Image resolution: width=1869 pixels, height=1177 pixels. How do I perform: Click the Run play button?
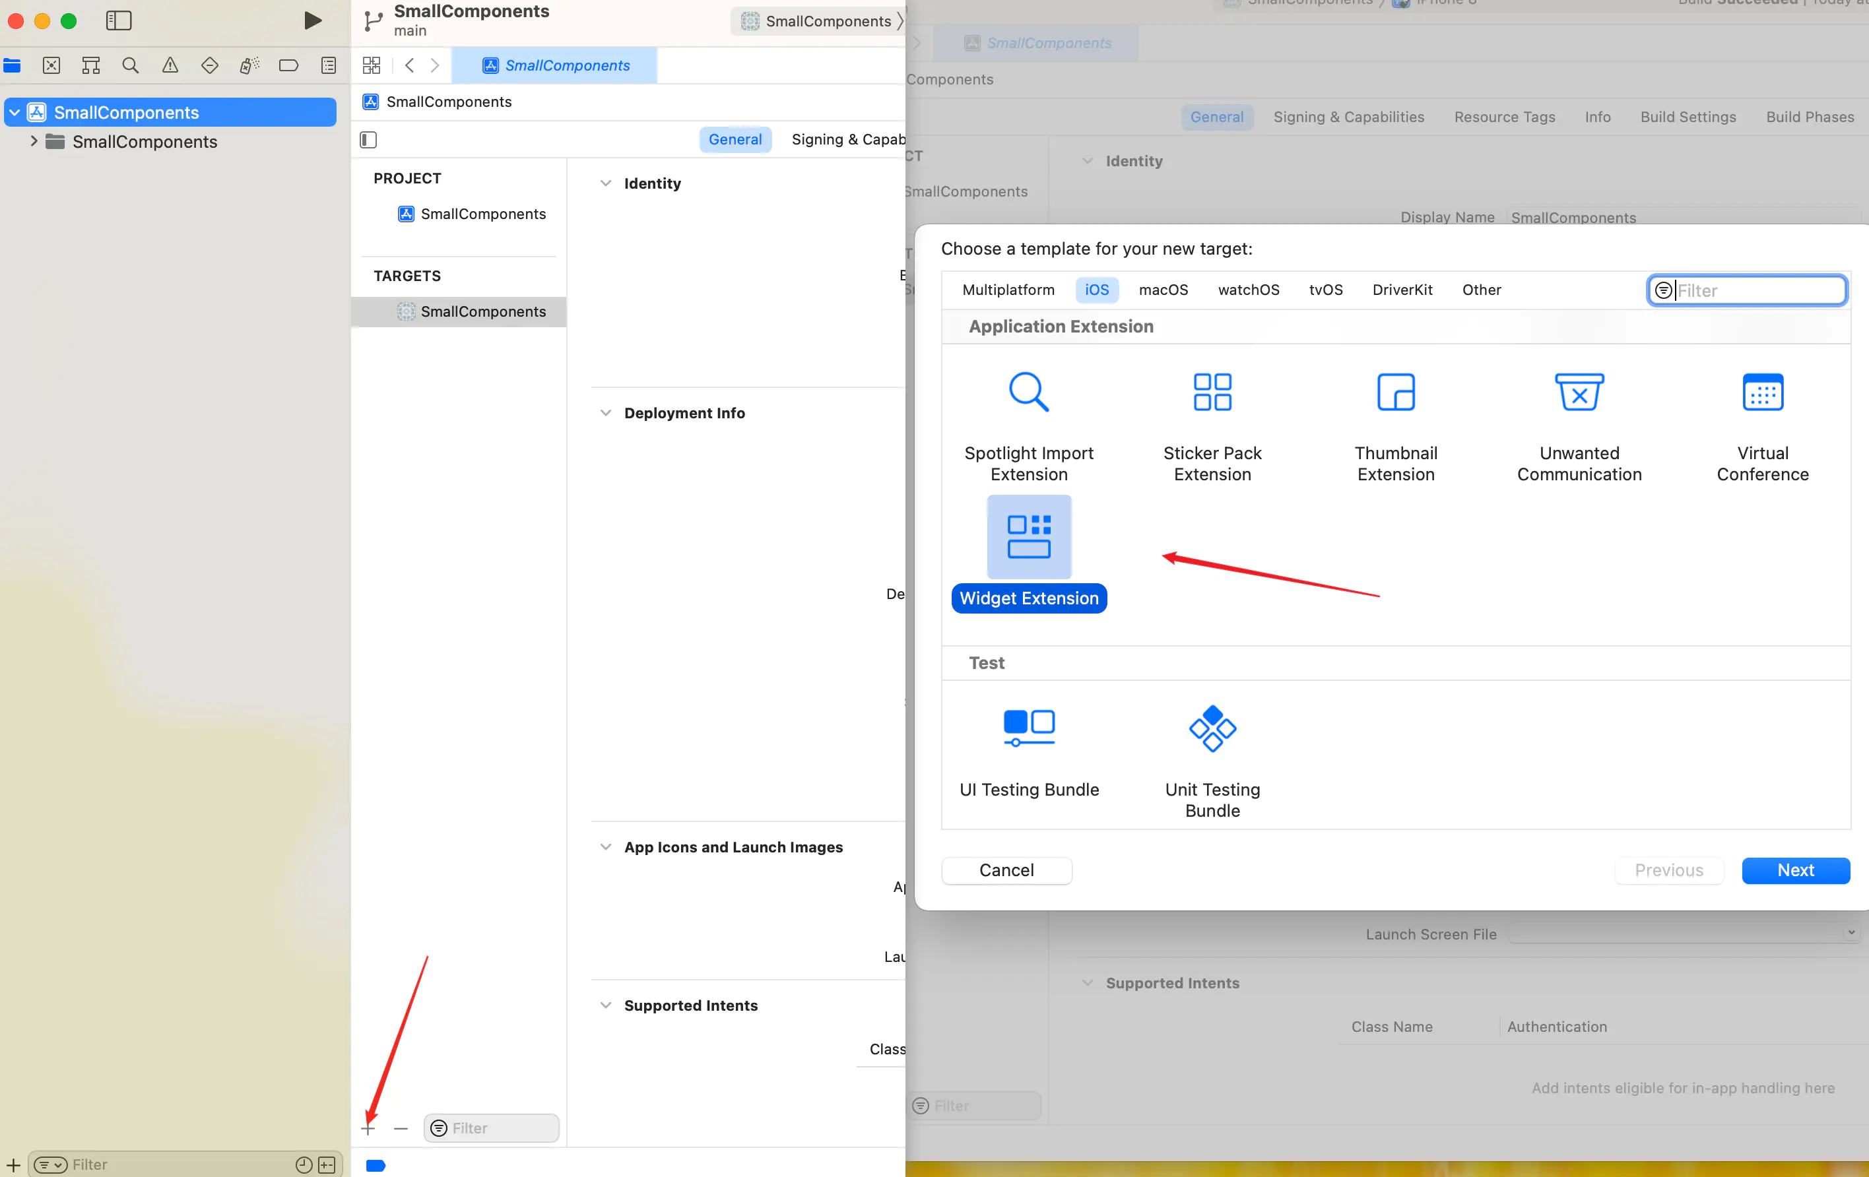tap(312, 21)
